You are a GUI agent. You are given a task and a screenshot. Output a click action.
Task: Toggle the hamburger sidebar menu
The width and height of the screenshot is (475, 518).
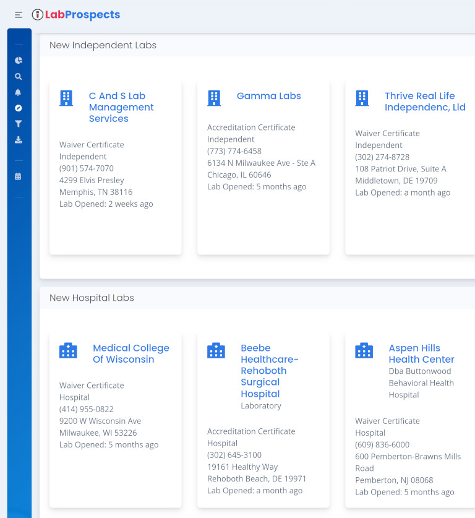point(19,15)
